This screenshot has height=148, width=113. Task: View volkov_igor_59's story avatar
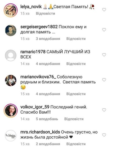11,110
